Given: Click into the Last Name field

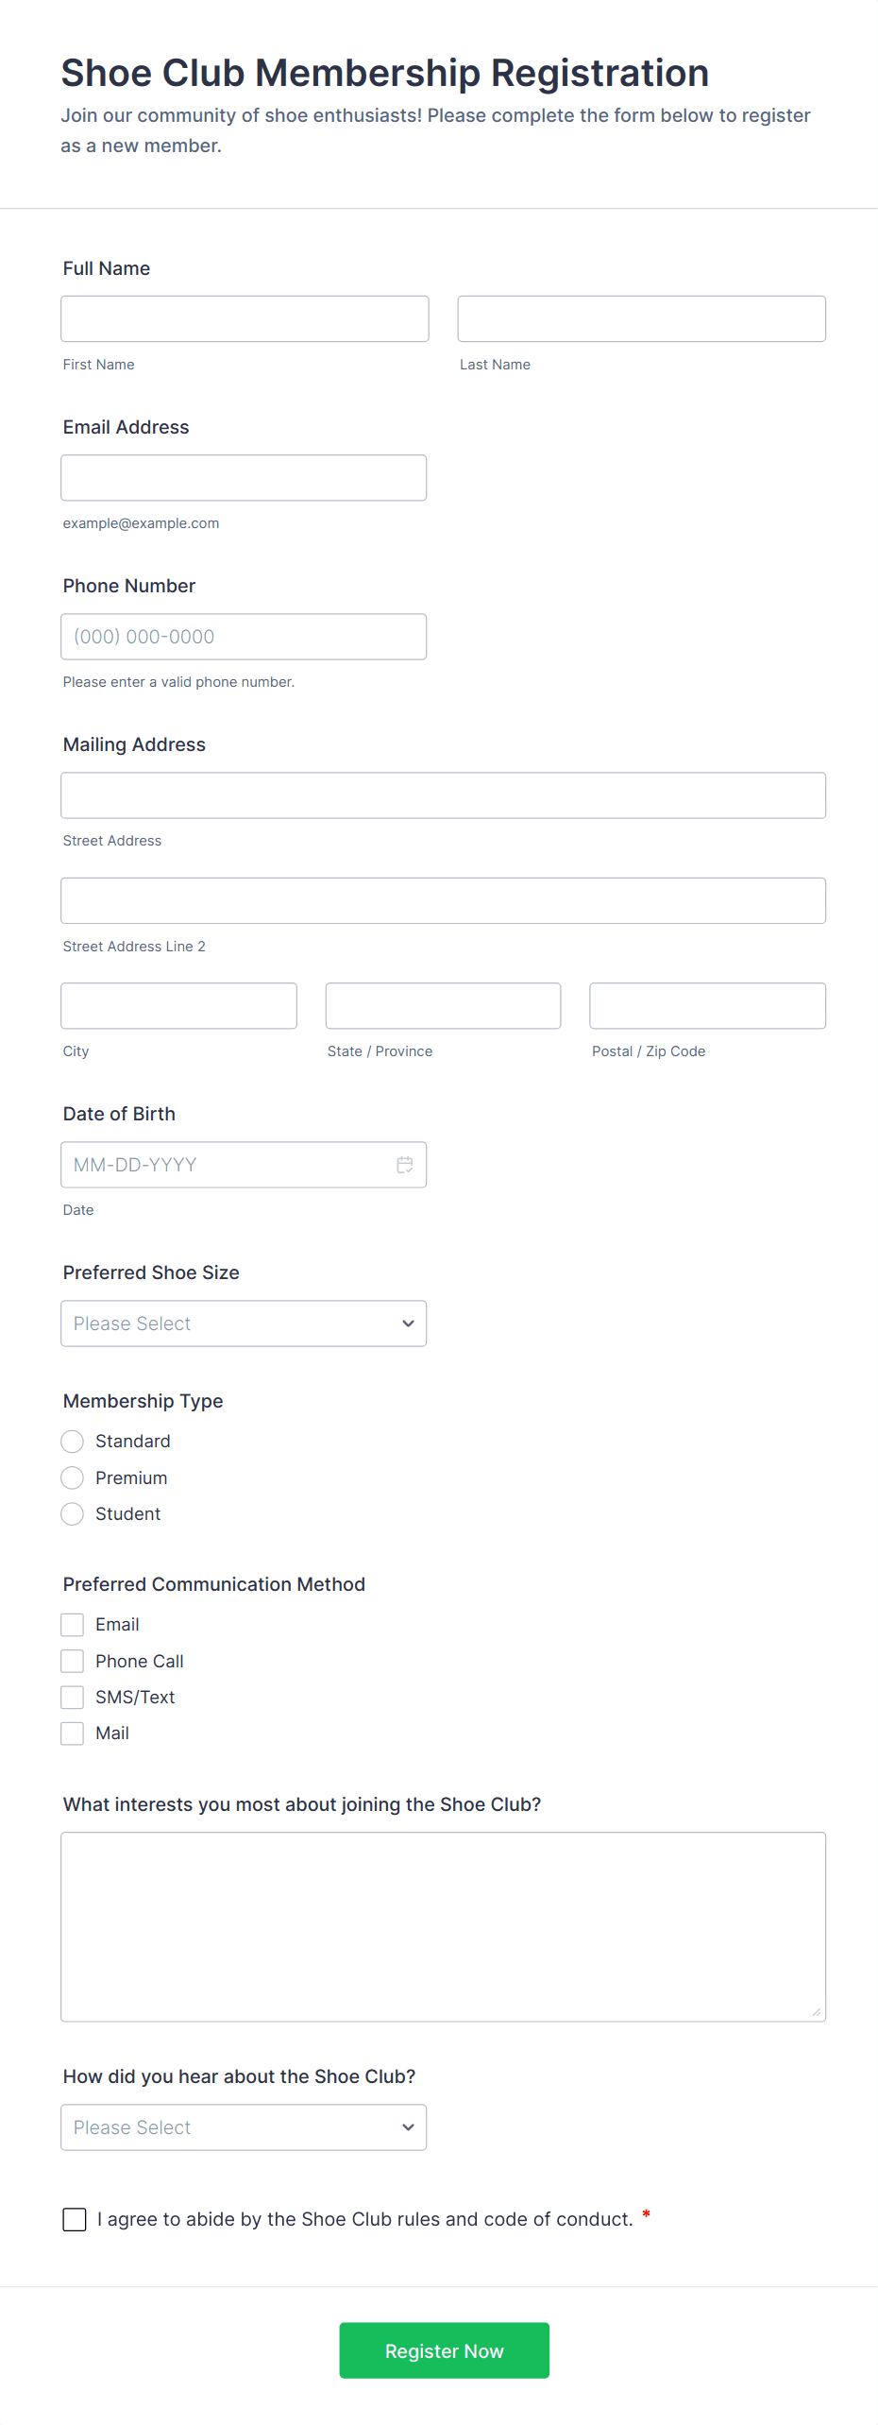Looking at the screenshot, I should (641, 319).
